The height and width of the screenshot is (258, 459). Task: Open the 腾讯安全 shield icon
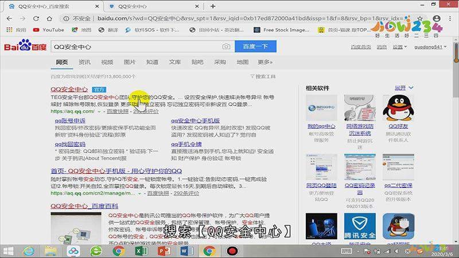pos(360,226)
